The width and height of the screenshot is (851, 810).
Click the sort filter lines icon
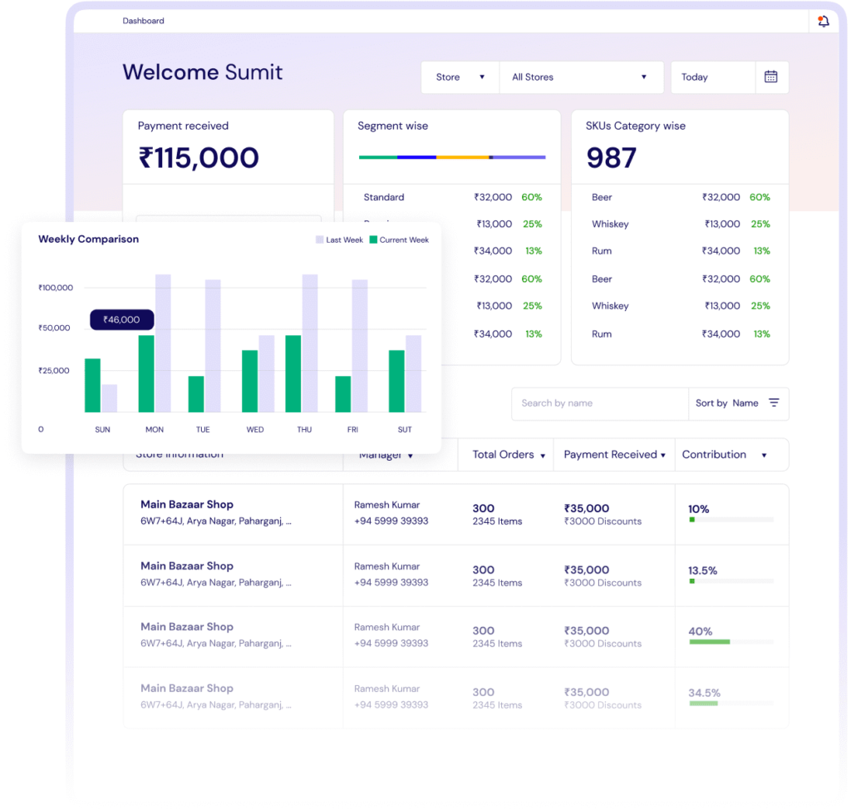[x=774, y=403]
